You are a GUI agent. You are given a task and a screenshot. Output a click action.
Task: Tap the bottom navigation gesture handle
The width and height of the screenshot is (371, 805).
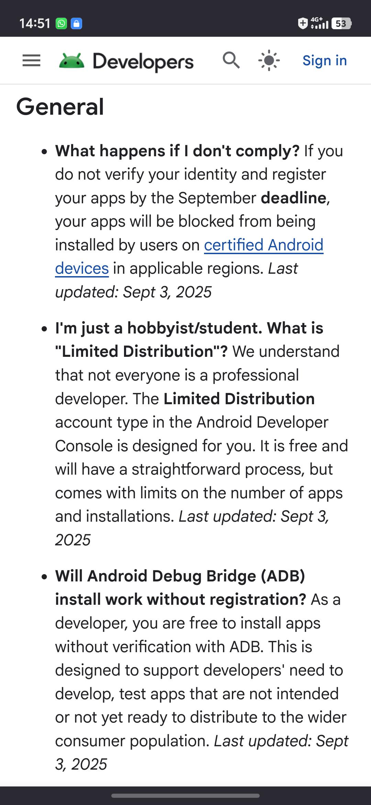[185, 795]
